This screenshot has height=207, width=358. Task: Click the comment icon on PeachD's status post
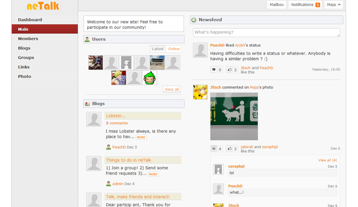click(x=214, y=70)
